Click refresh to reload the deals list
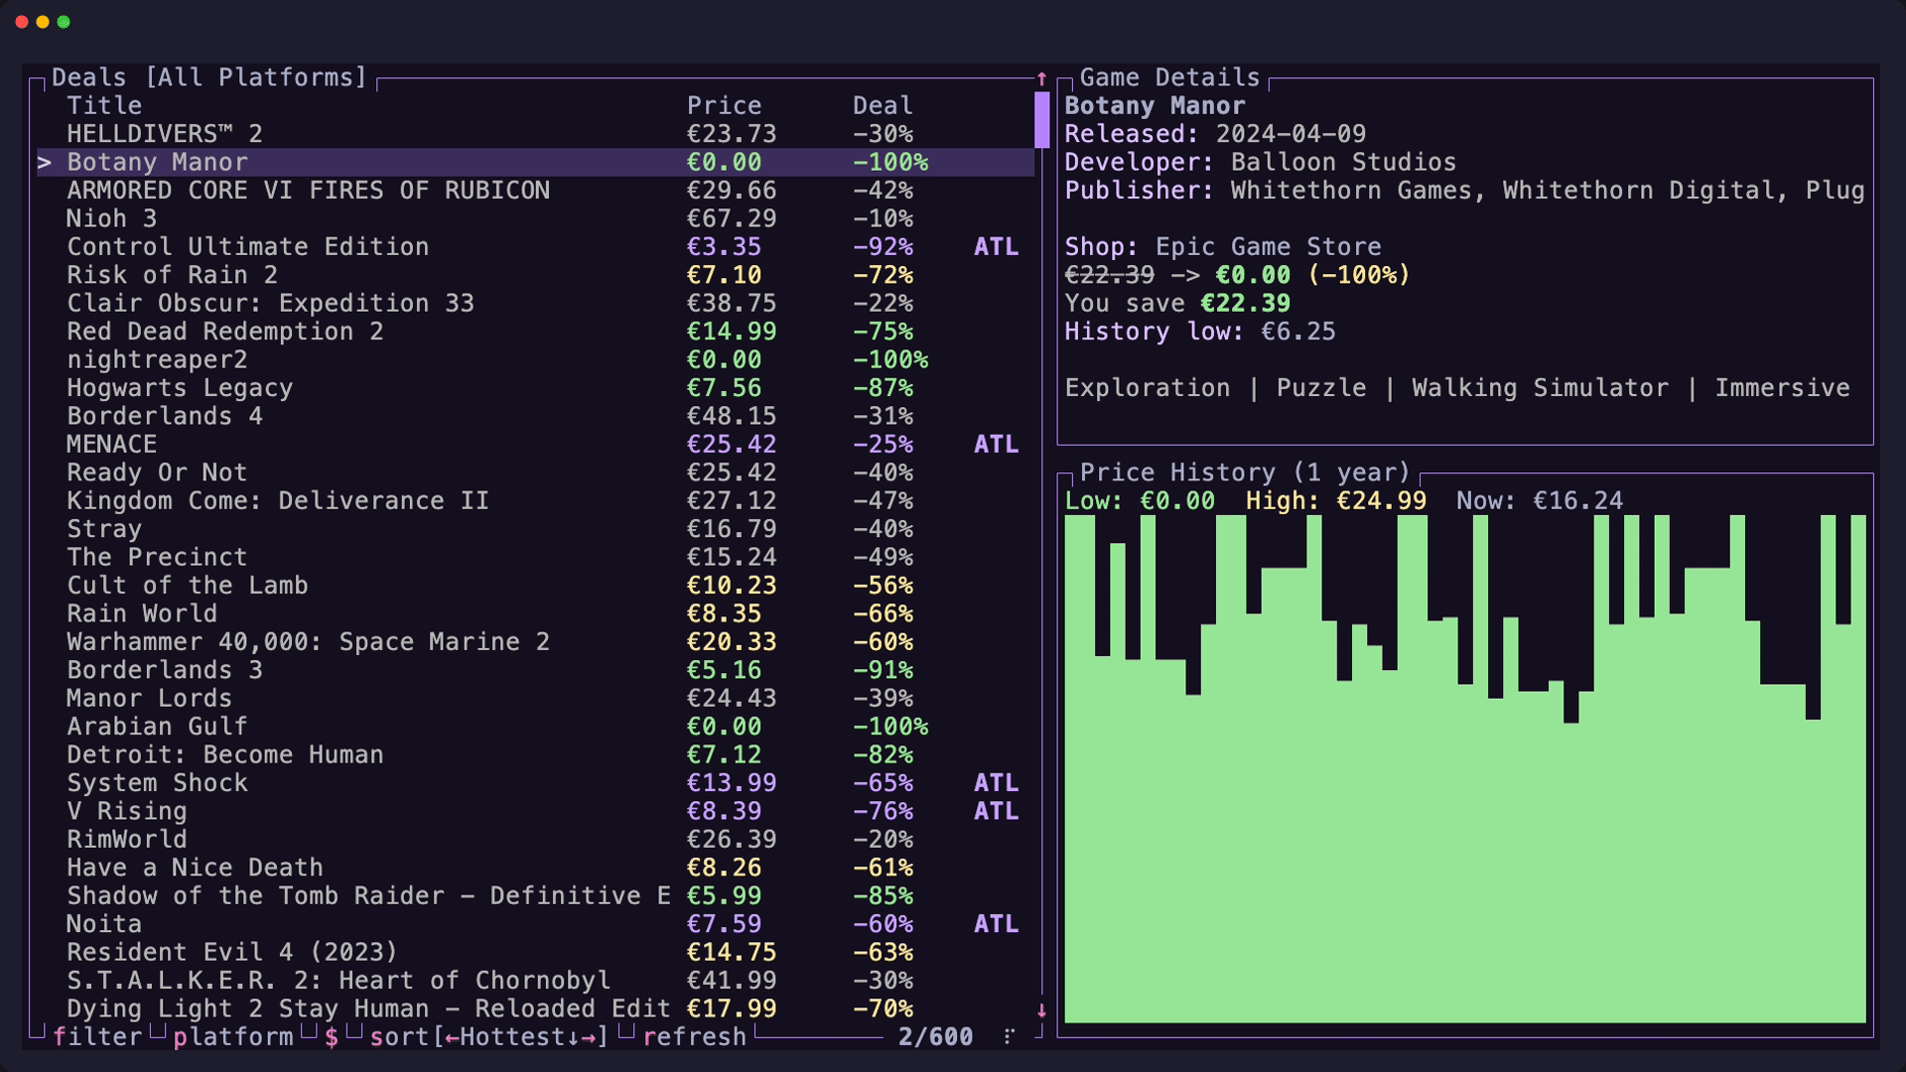This screenshot has width=1906, height=1072. pyautogui.click(x=695, y=1037)
